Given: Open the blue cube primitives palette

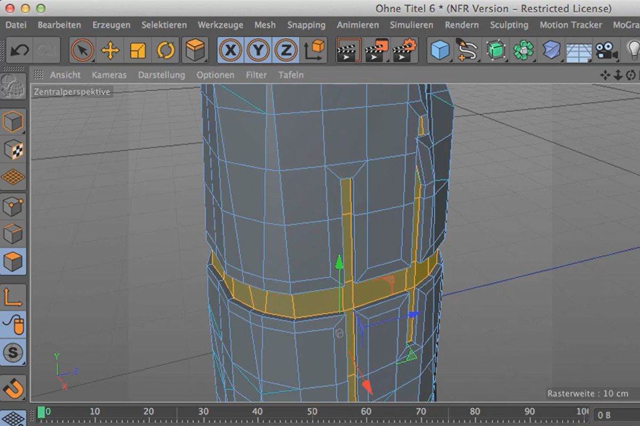Looking at the screenshot, I should 441,51.
